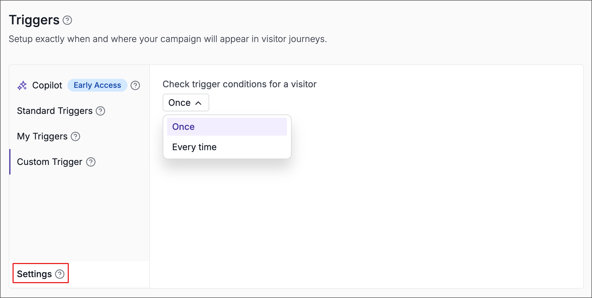Image resolution: width=592 pixels, height=298 pixels.
Task: Click Check trigger conditions for a visitor label
Action: coord(239,84)
